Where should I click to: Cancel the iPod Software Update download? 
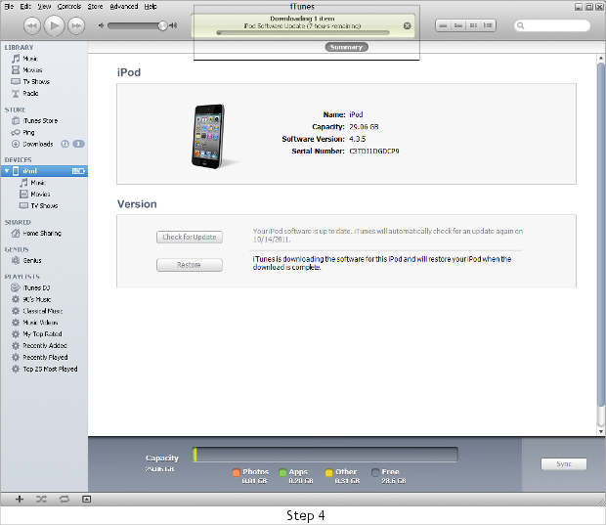(407, 25)
